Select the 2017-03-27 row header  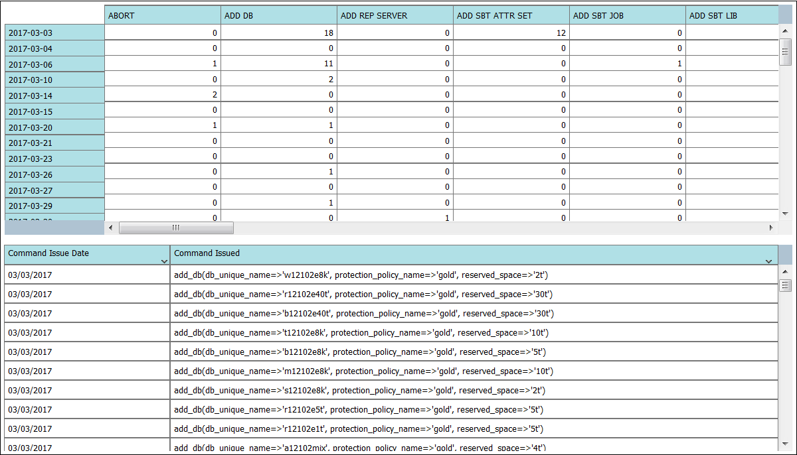54,190
